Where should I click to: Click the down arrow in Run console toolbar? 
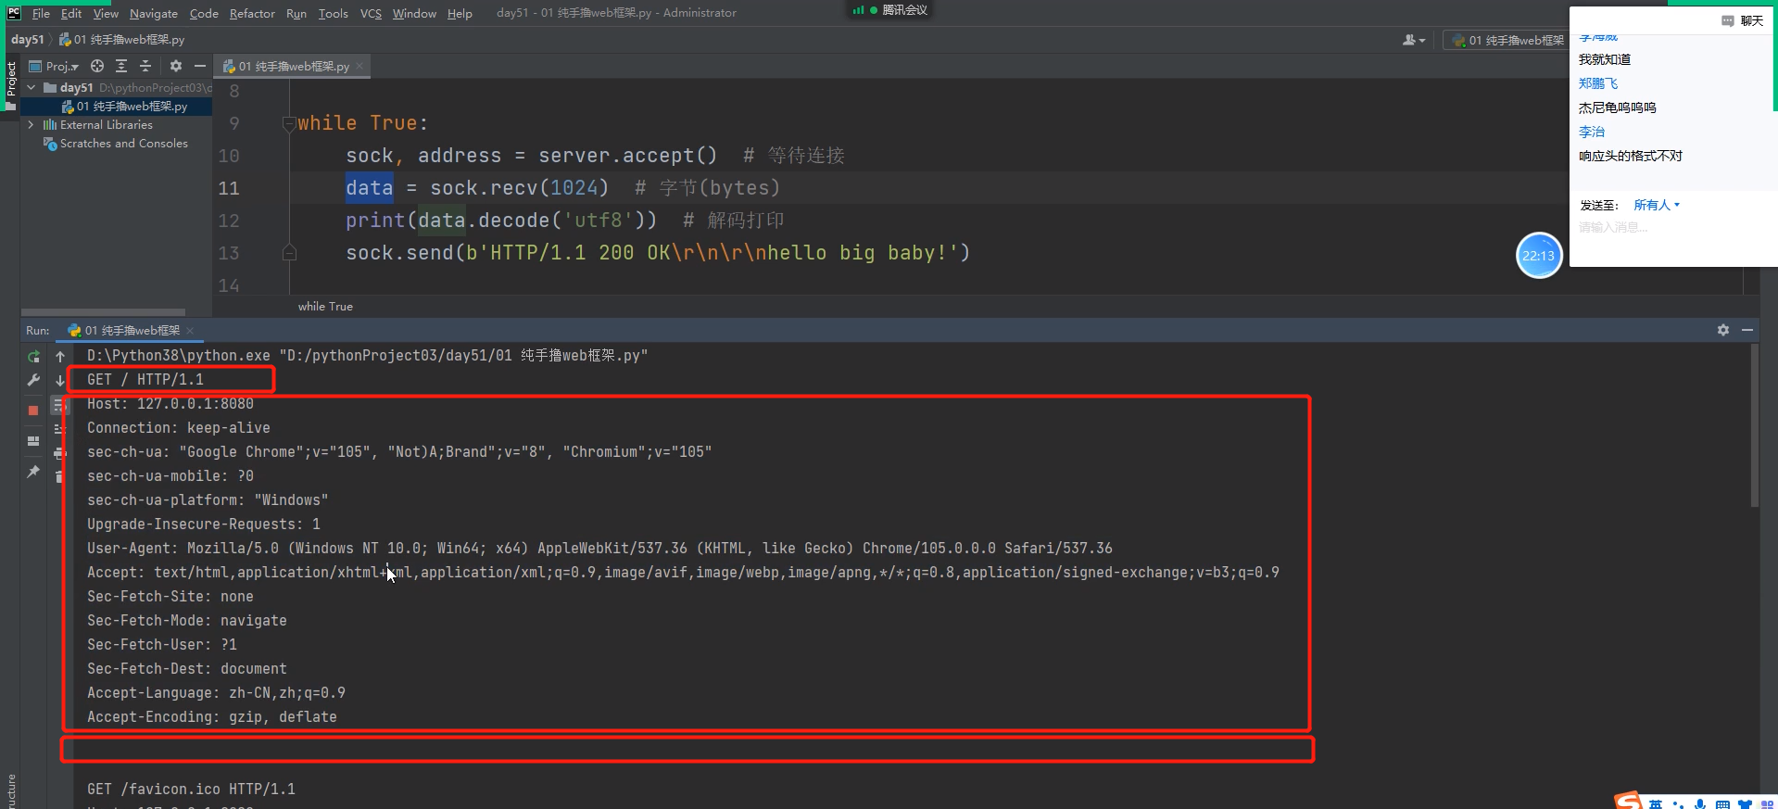60,380
